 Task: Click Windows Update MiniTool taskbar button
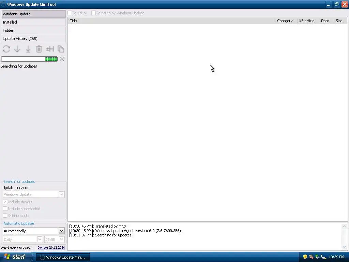tap(63, 257)
